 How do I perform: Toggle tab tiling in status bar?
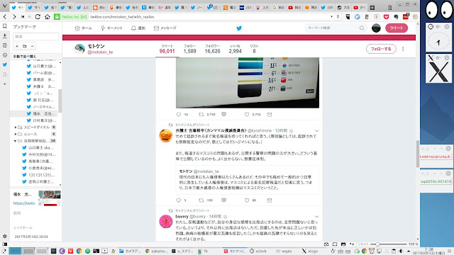coord(335,244)
